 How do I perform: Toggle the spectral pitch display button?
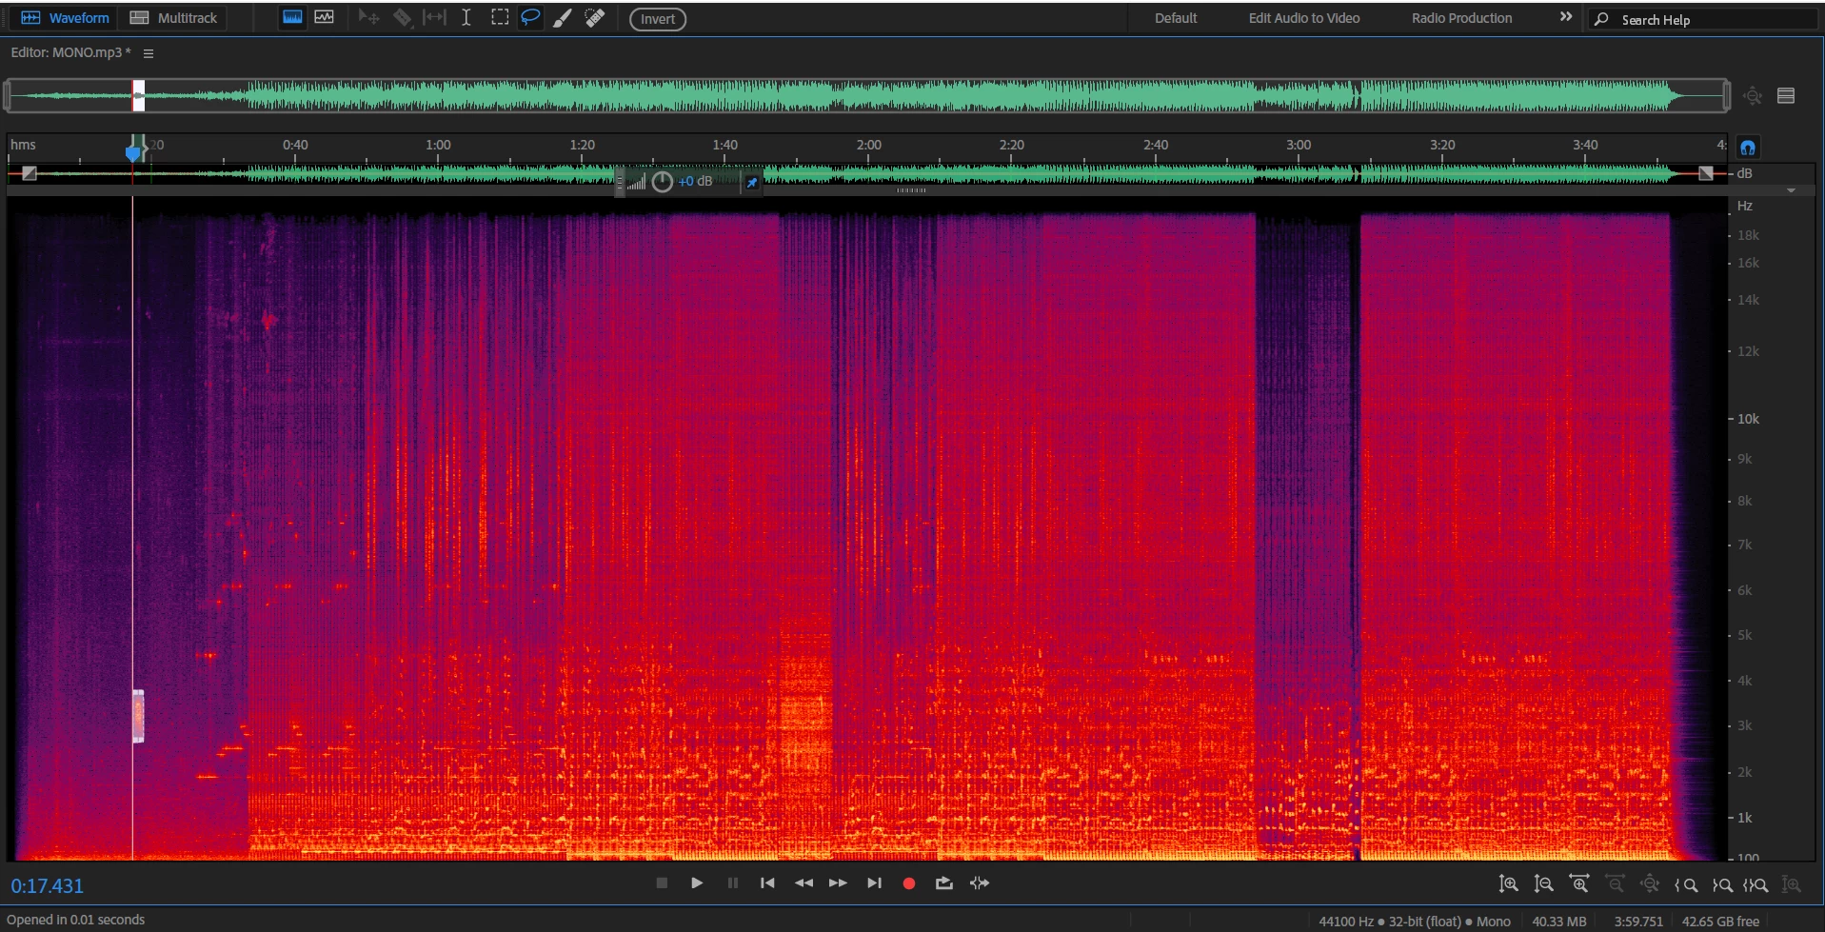[324, 17]
